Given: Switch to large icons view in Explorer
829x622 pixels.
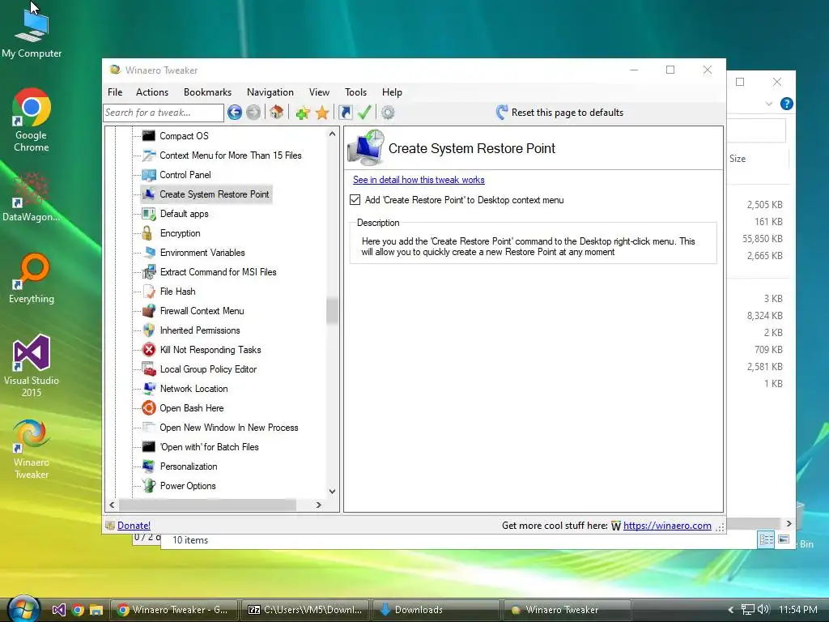Looking at the screenshot, I should pyautogui.click(x=784, y=539).
